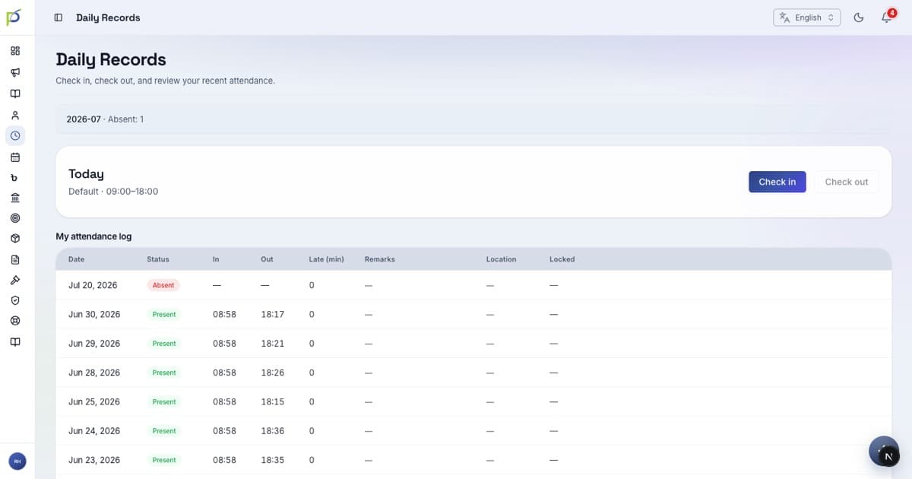
Task: Toggle dark mode moon icon
Action: 859,17
